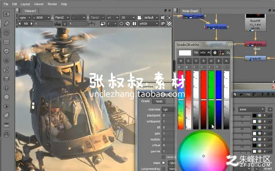
Task: Open the Time nodes clock icon
Action: (x=7, y=33)
